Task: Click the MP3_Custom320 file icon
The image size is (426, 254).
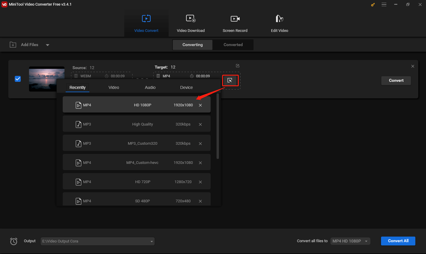Action: pyautogui.click(x=78, y=144)
